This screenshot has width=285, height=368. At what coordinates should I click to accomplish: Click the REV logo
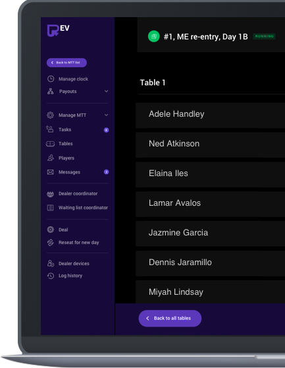coord(59,30)
